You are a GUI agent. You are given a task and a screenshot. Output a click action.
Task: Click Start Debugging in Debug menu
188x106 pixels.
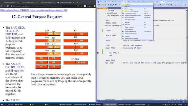tap(137, 9)
